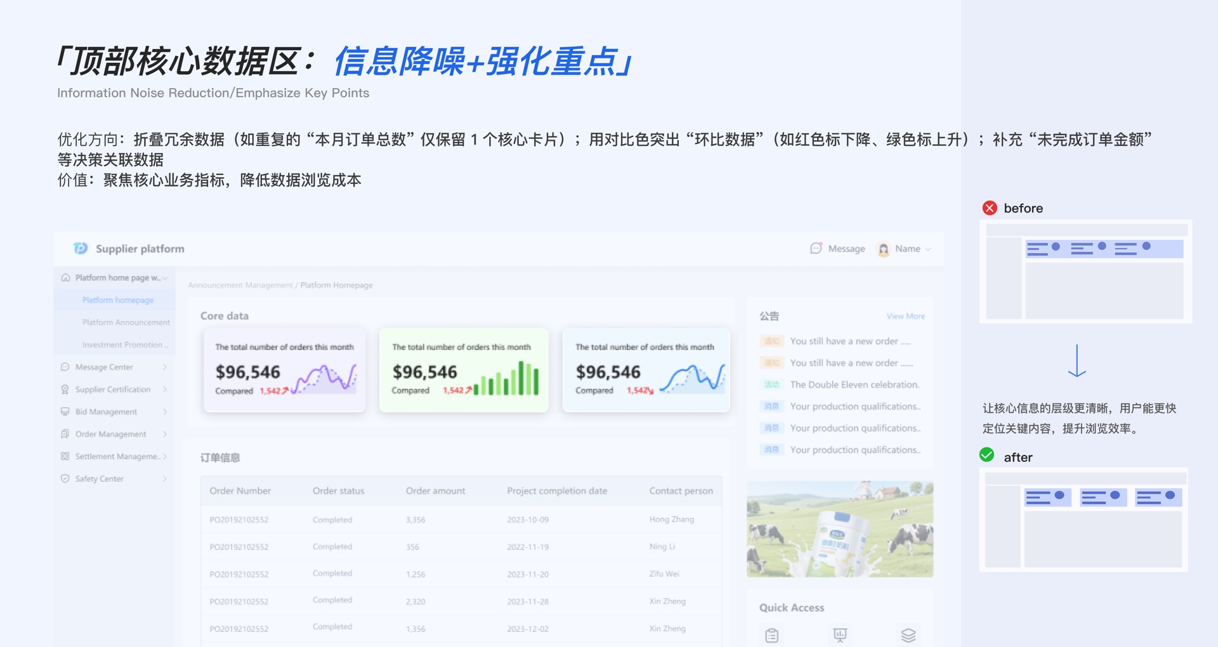This screenshot has width=1218, height=647.
Task: Click the clipboard Quick Access icon
Action: tap(772, 635)
